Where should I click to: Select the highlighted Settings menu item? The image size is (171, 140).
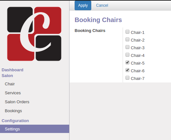tap(35, 129)
